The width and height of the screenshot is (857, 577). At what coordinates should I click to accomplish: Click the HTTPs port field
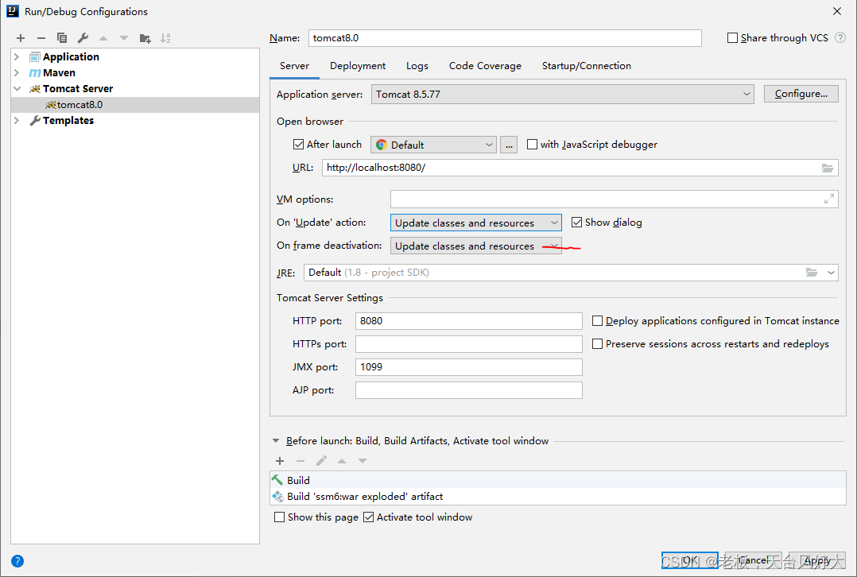[469, 343]
